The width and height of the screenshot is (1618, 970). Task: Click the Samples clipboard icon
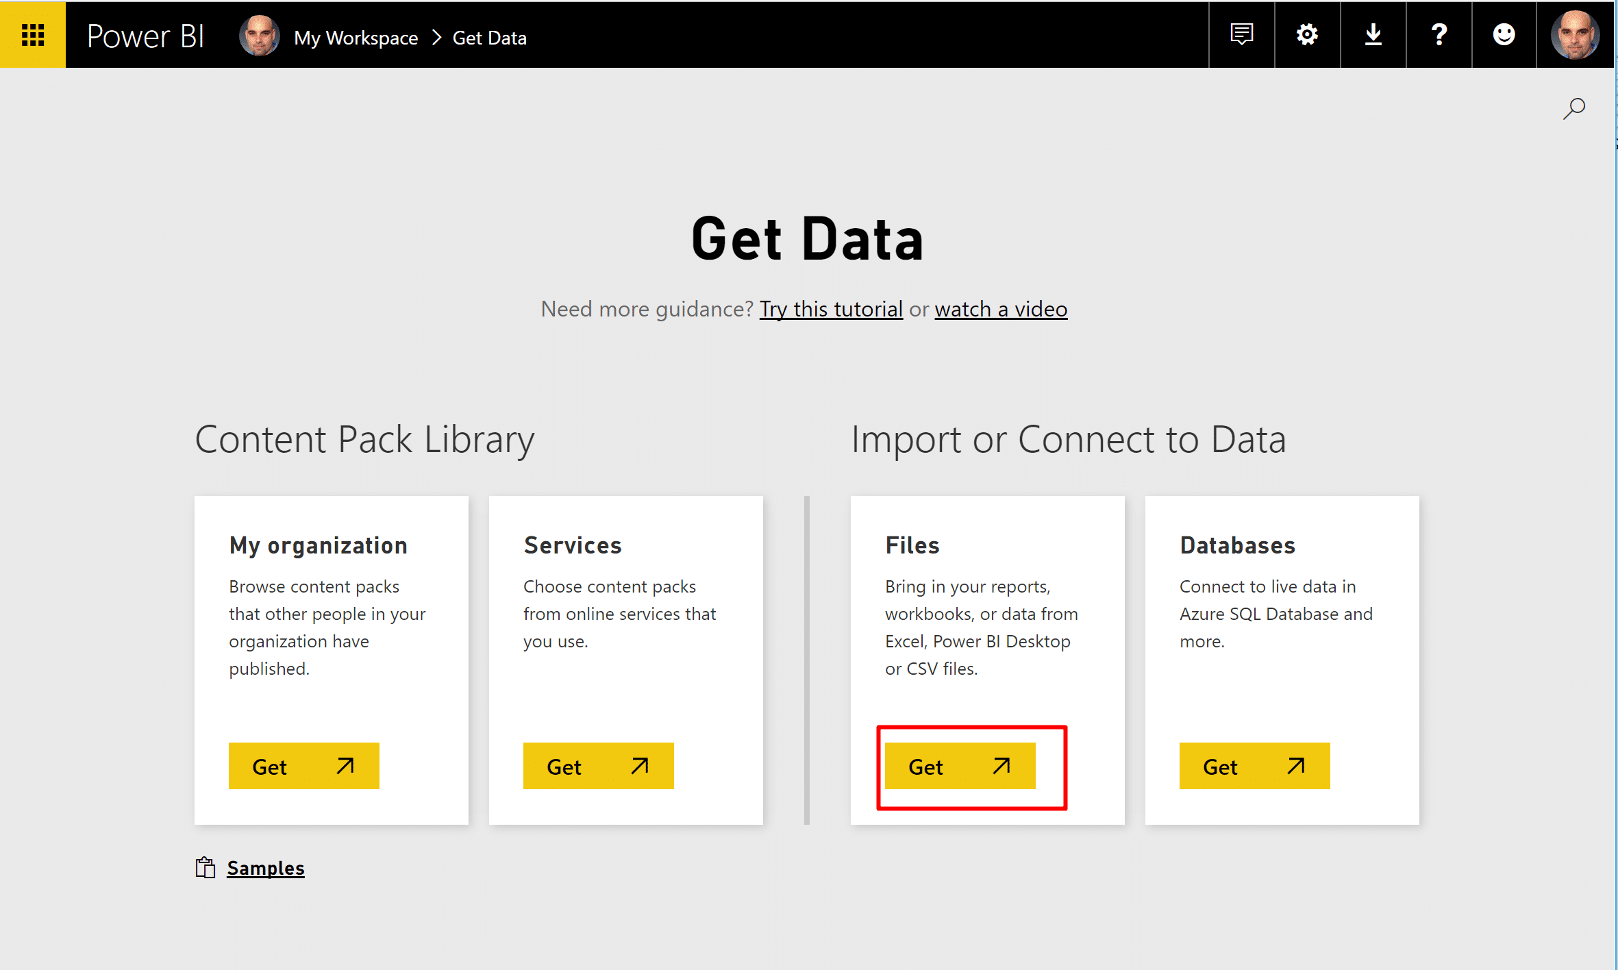206,867
